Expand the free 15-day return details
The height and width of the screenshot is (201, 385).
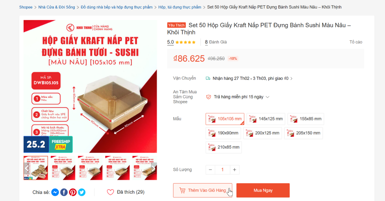(268, 97)
